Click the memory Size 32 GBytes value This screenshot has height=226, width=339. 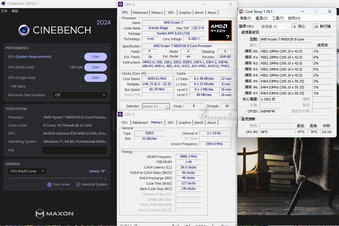tap(149, 138)
